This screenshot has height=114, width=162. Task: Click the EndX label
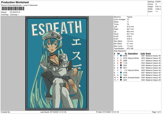pyautogui.click(x=116, y=36)
